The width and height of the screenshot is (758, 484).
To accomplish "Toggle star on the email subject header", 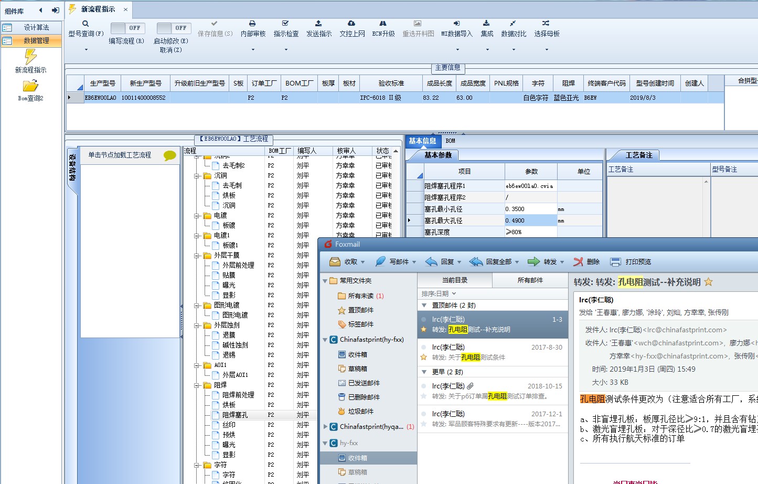I will click(708, 282).
